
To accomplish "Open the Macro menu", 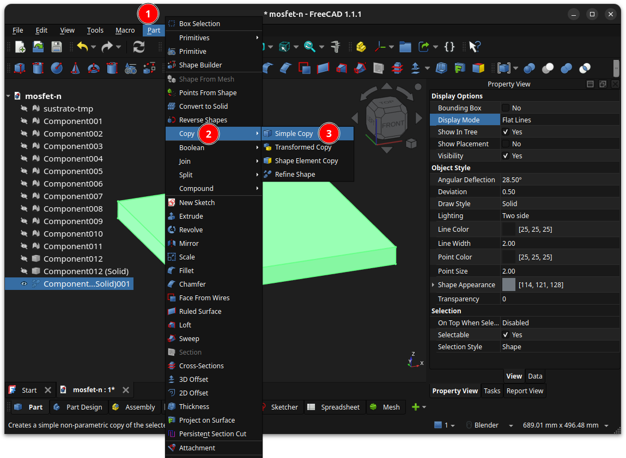I will click(x=125, y=30).
